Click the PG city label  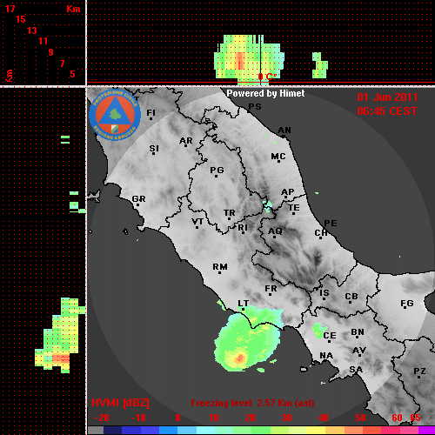[x=217, y=170]
